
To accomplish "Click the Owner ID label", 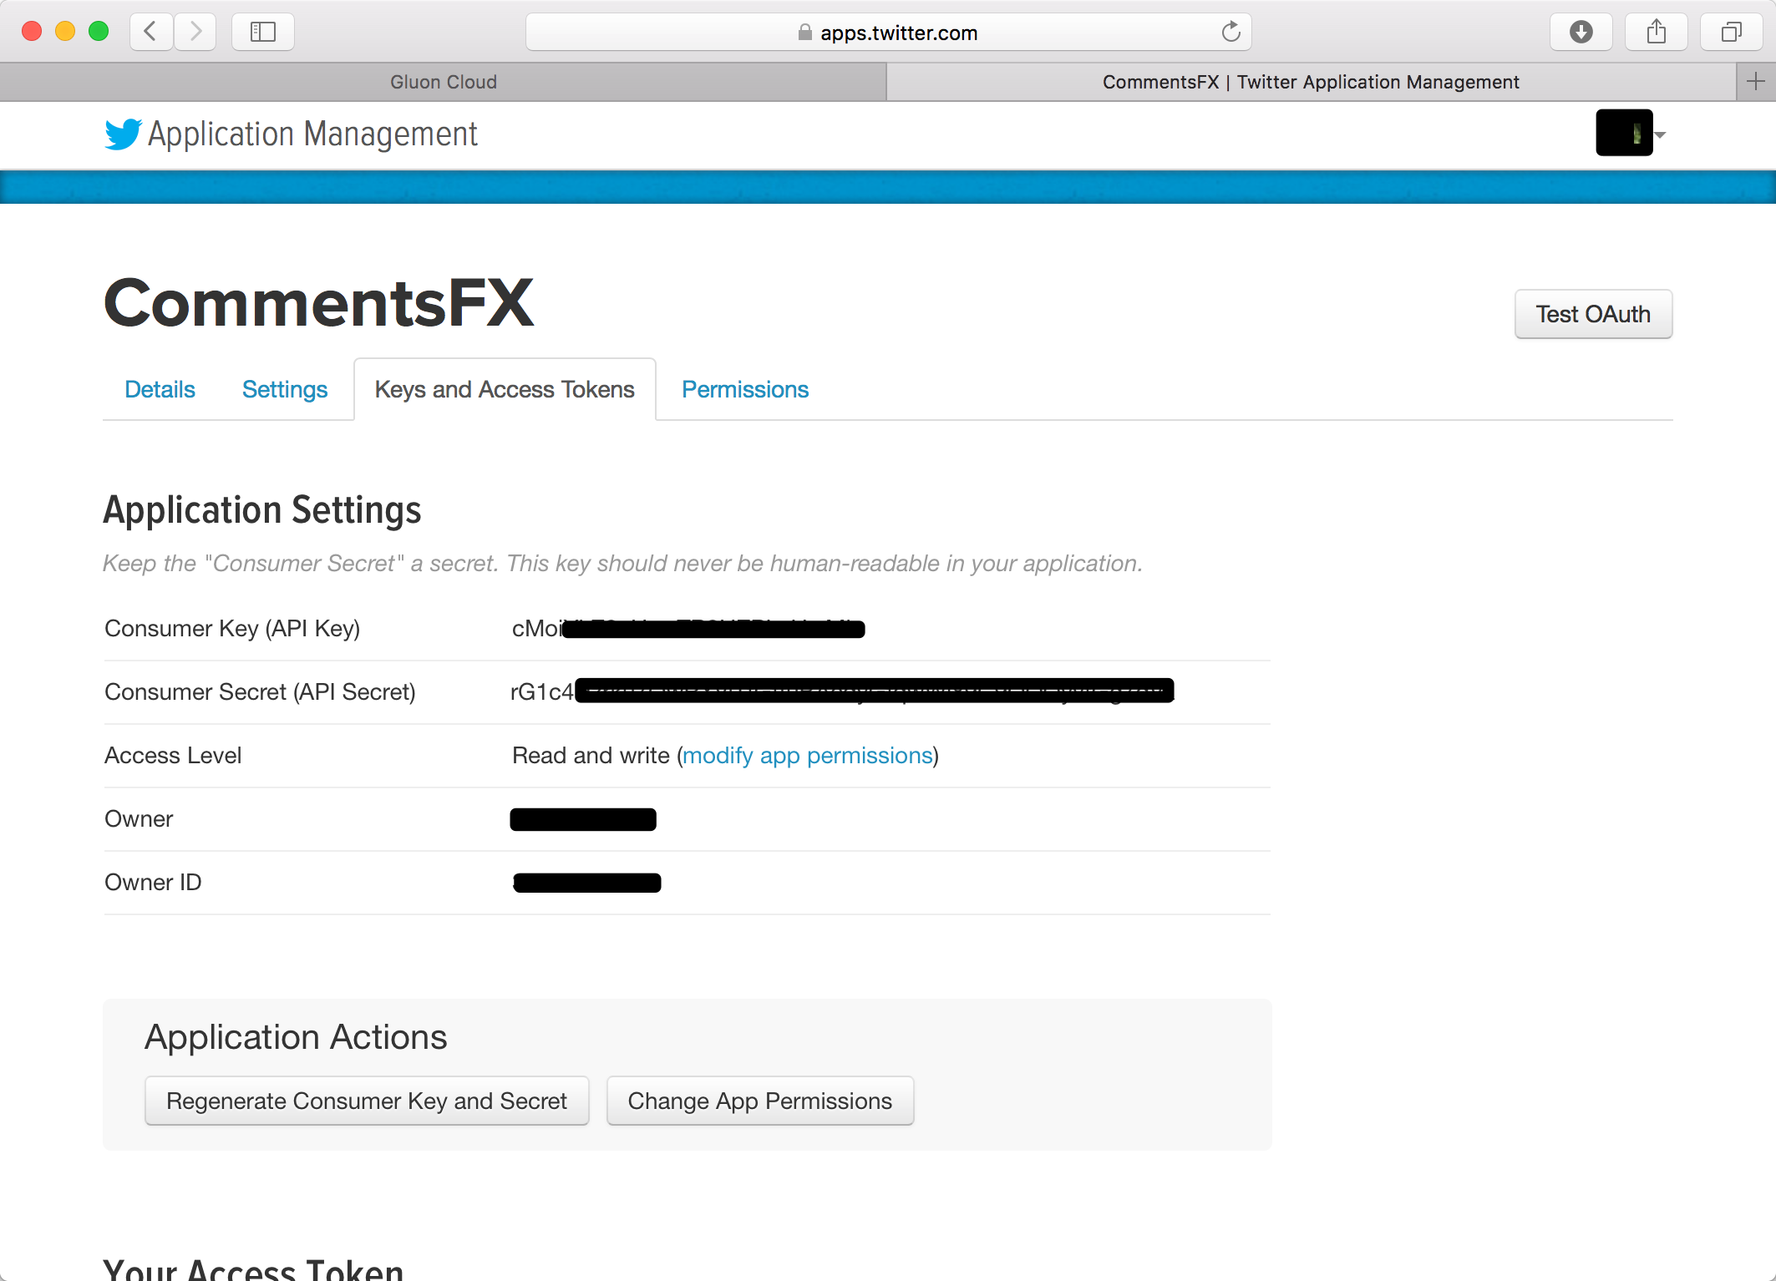I will coord(153,882).
